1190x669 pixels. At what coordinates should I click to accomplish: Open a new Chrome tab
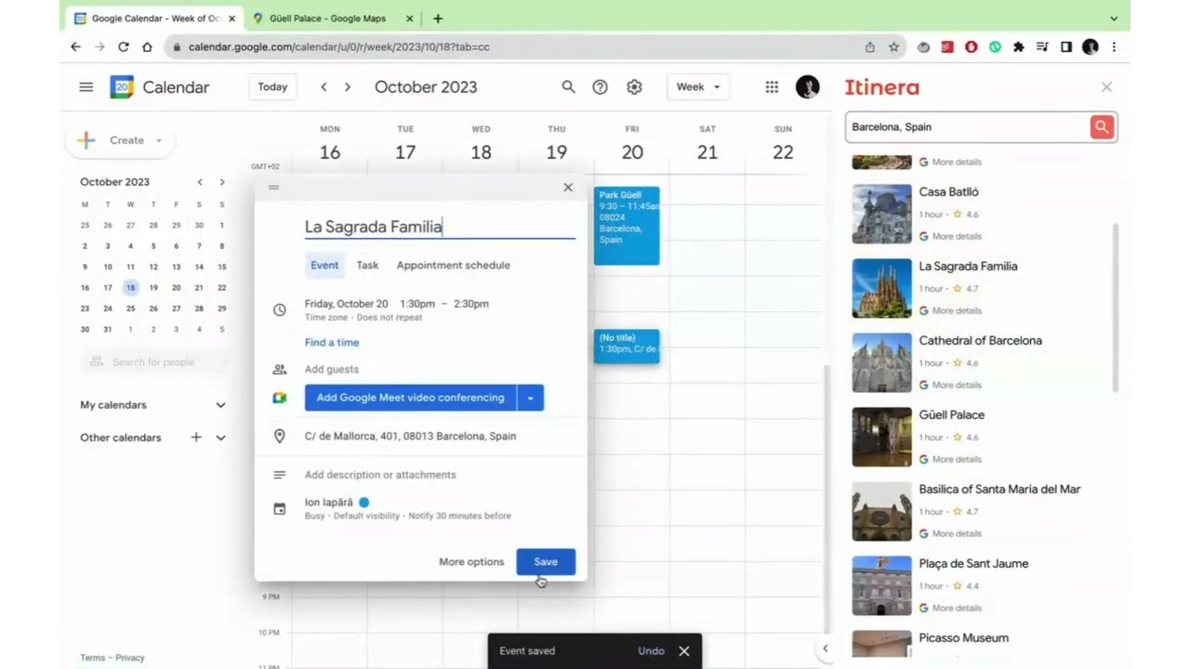[x=438, y=19]
